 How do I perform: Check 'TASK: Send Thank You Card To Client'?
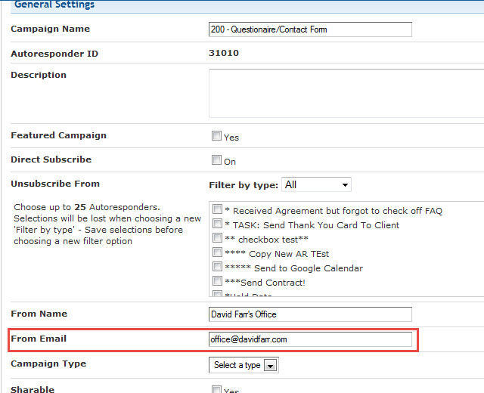(x=218, y=224)
